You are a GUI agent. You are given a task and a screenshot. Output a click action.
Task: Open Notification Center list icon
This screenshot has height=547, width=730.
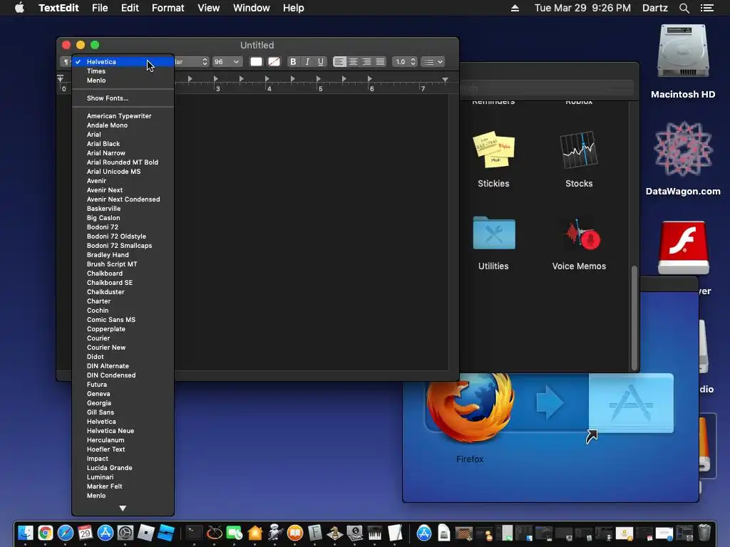click(x=707, y=8)
